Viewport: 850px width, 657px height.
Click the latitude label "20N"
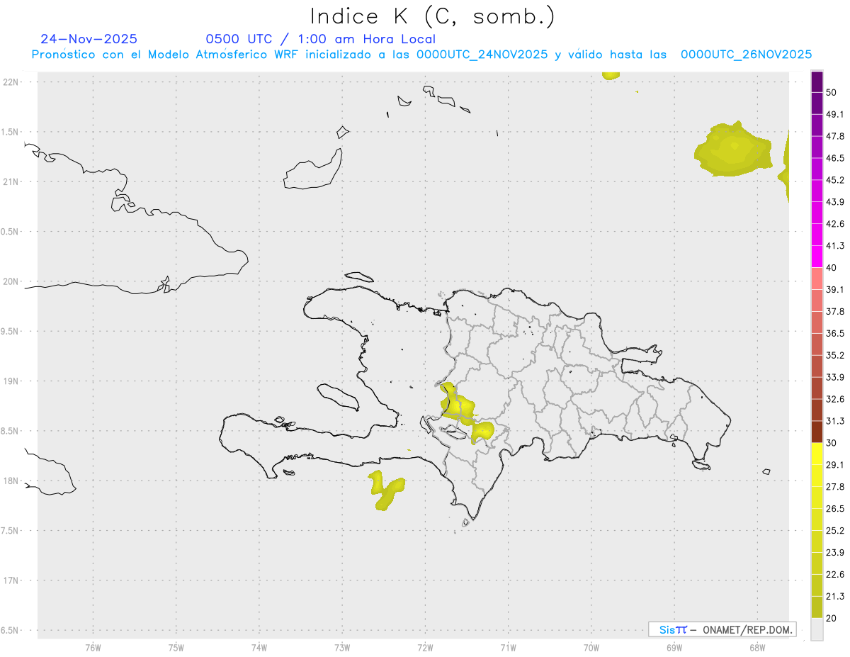click(x=11, y=281)
